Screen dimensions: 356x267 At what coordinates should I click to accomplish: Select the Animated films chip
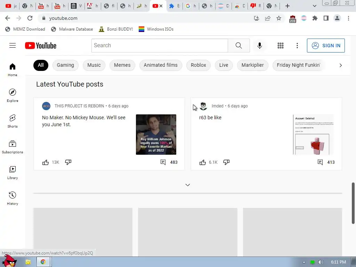coord(161,65)
